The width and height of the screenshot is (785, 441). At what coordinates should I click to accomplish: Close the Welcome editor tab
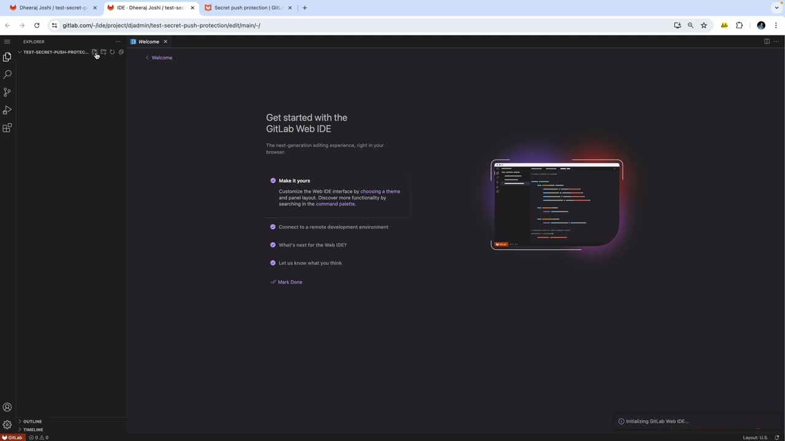[x=165, y=42]
